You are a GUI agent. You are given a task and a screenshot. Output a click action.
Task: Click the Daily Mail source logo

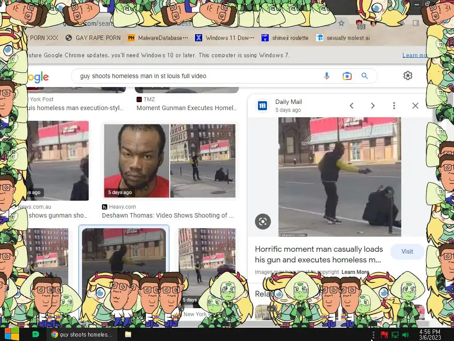pos(262,106)
